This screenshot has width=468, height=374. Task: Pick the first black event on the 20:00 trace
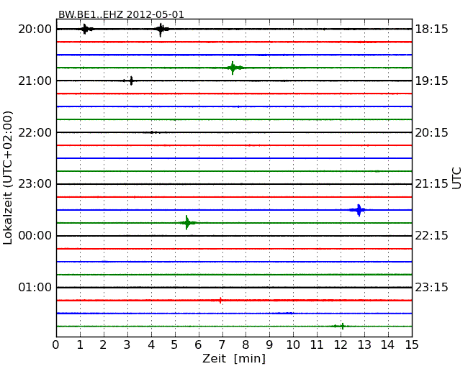point(86,29)
